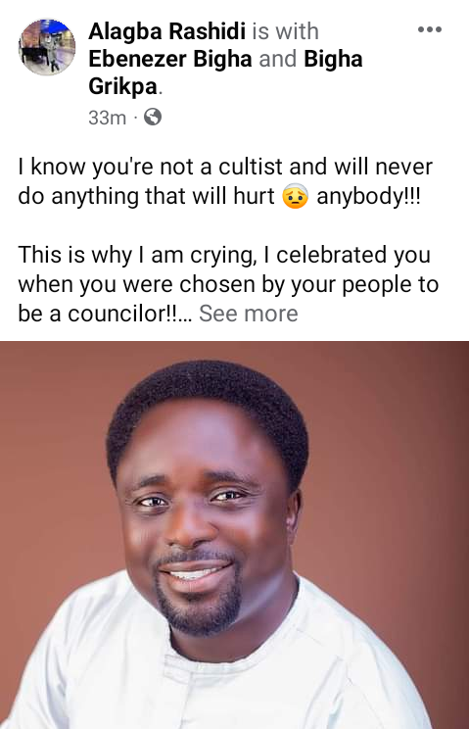Click the sad face emoji in post
The image size is (469, 729).
pos(296,197)
